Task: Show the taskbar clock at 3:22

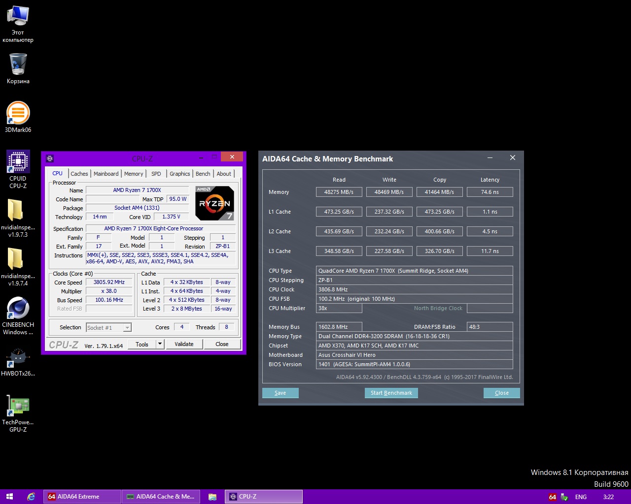Action: tap(608, 497)
